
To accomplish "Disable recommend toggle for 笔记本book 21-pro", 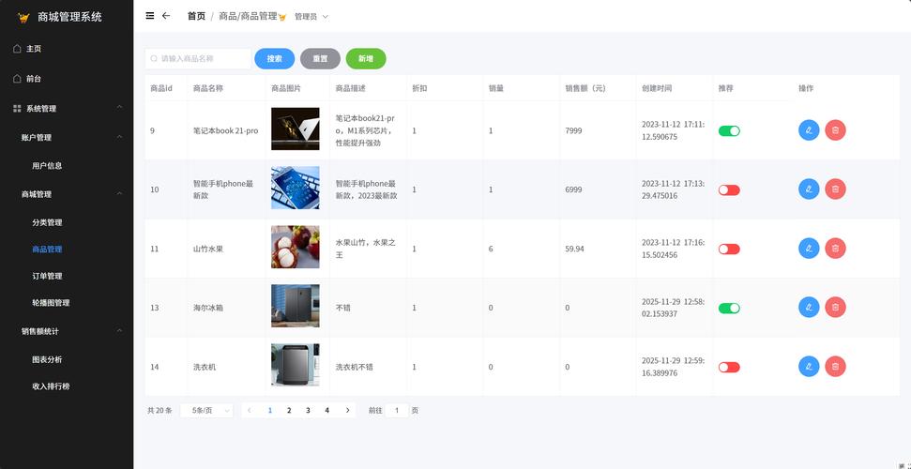I will tap(729, 130).
